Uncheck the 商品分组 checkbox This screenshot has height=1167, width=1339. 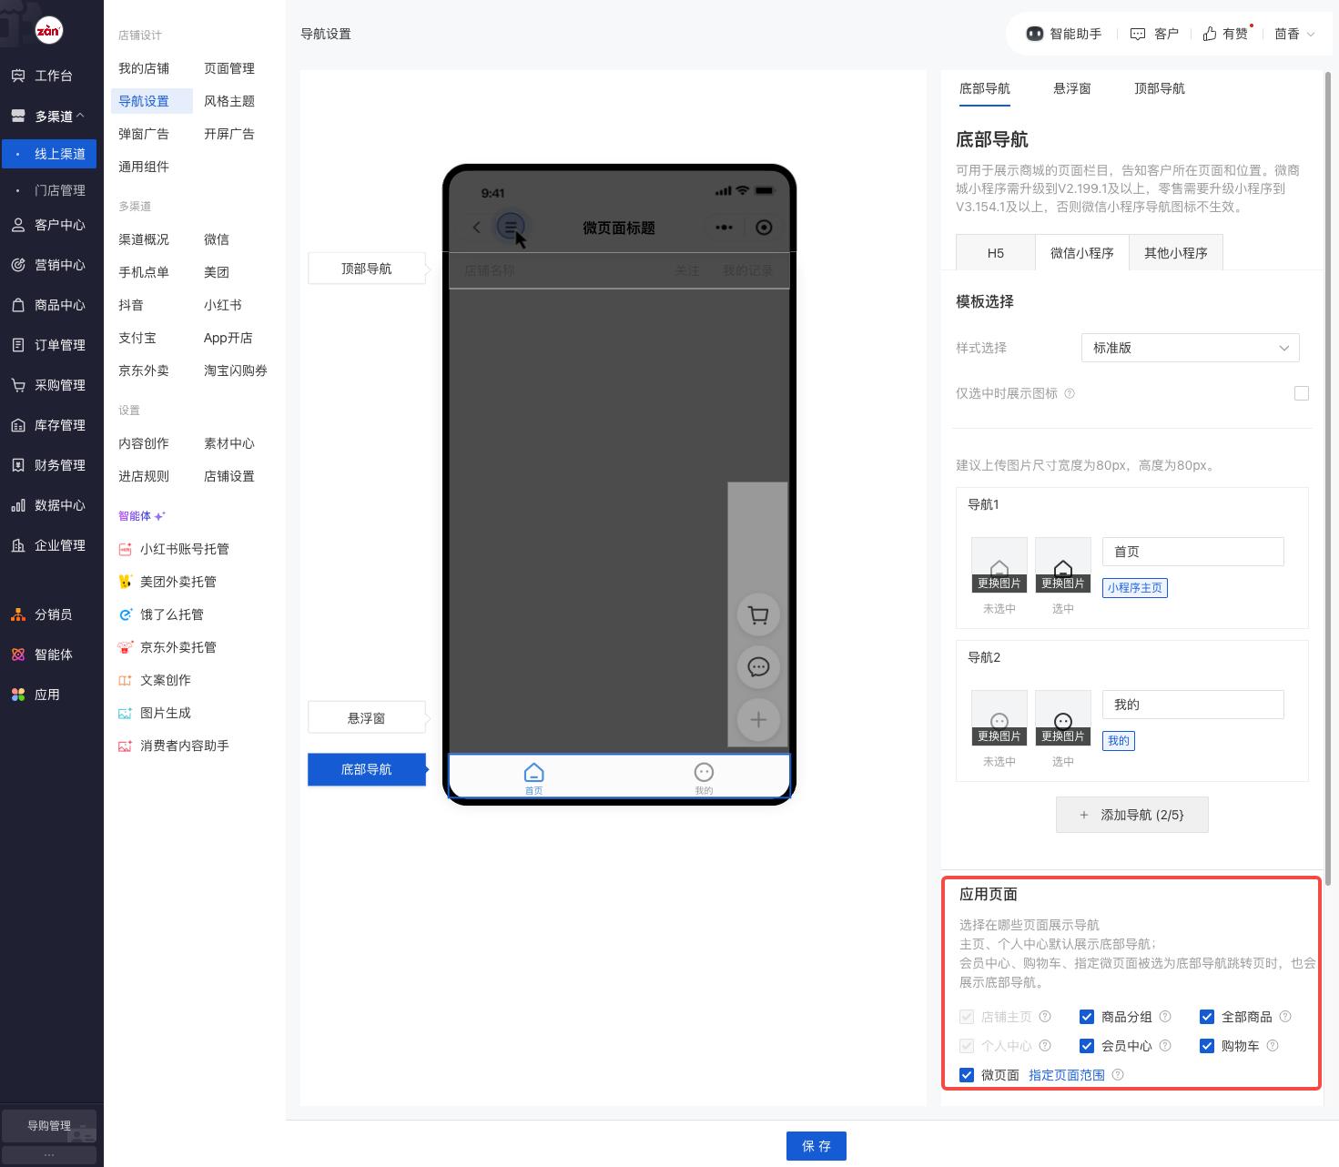click(1087, 1017)
